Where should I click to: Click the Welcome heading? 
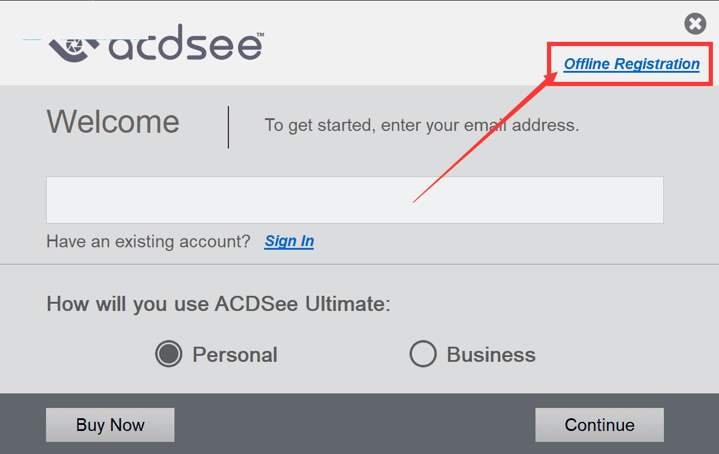point(113,122)
